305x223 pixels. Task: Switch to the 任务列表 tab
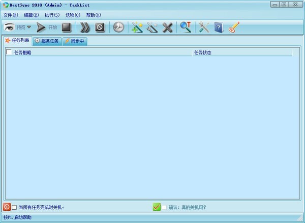point(18,41)
